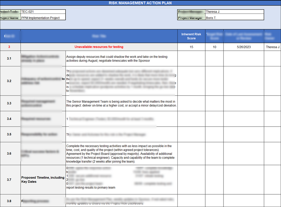
Task: Select the row 3.8 ID cell
Action: click(9, 201)
